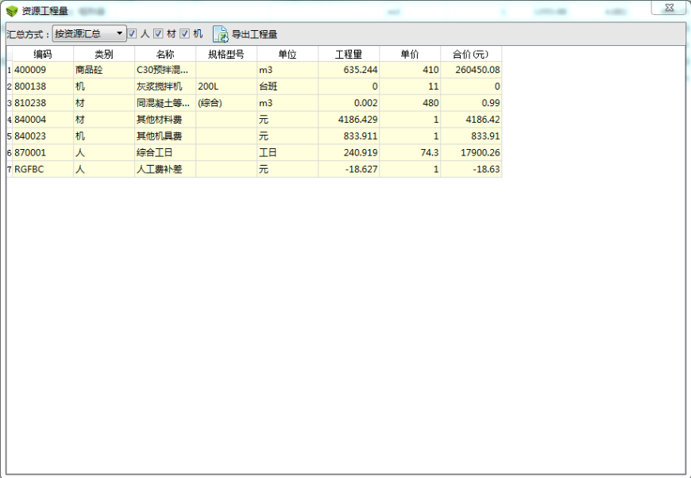Close the 资源工程量 window

(669, 7)
